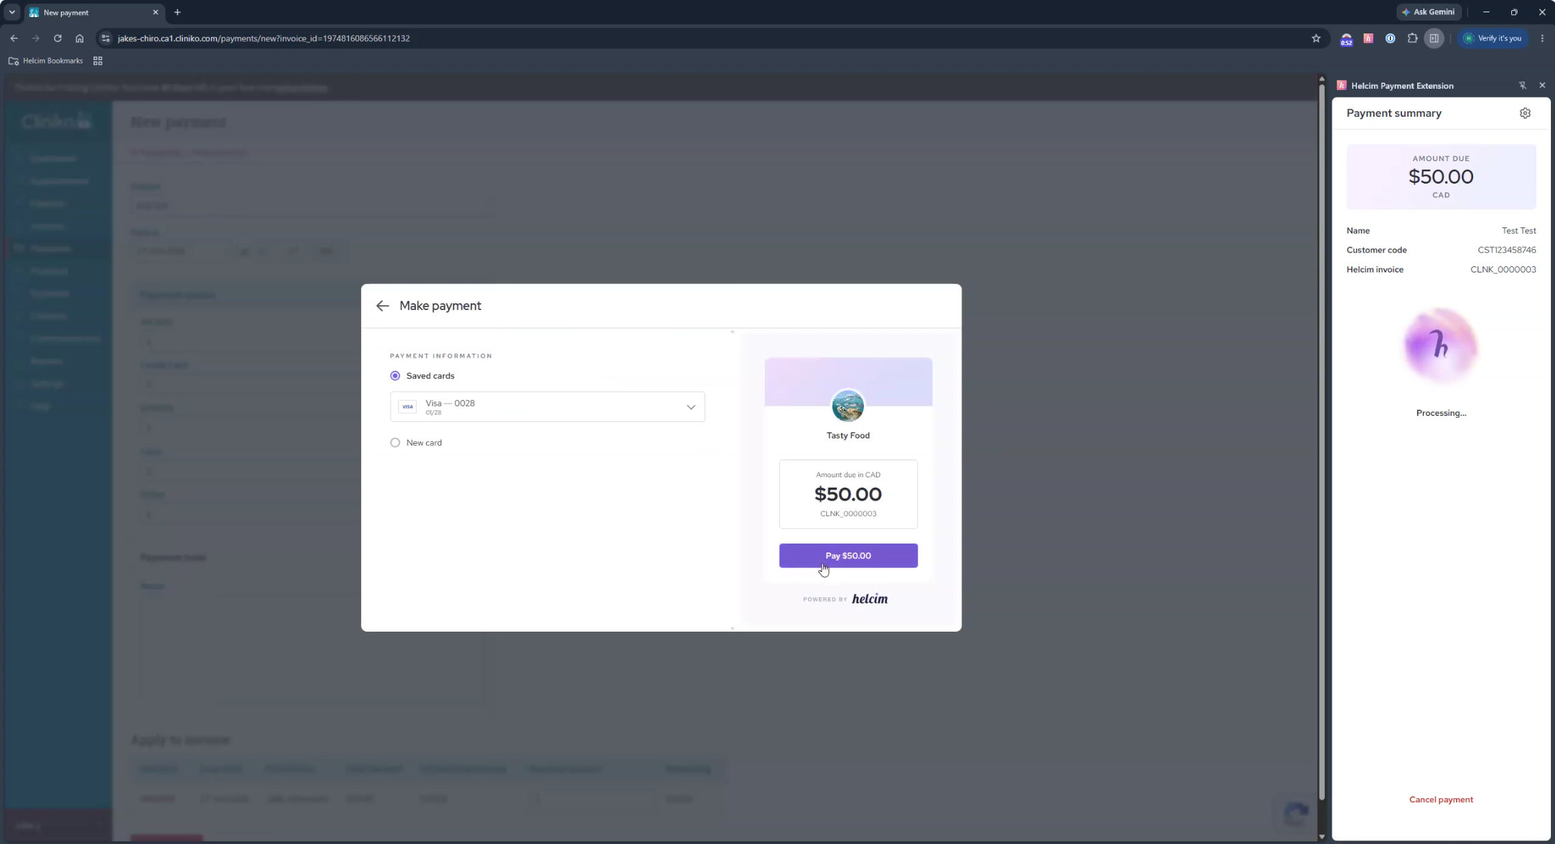The image size is (1555, 844).
Task: Click the Payment summary heading
Action: 1394,113
